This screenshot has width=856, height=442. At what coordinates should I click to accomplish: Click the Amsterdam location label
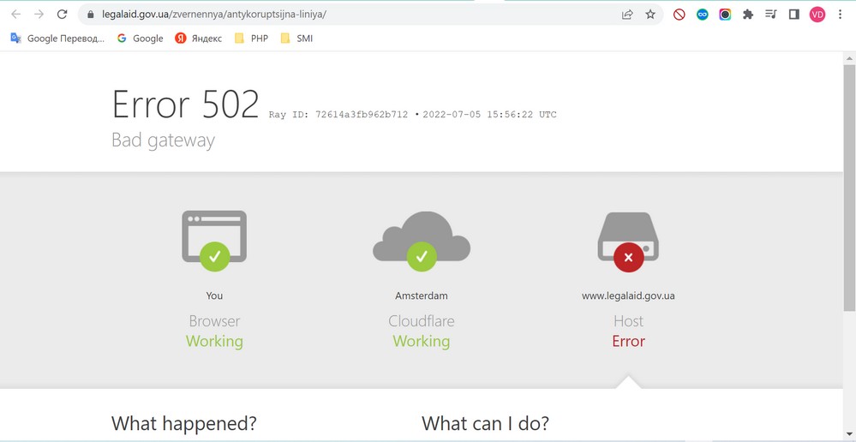422,296
